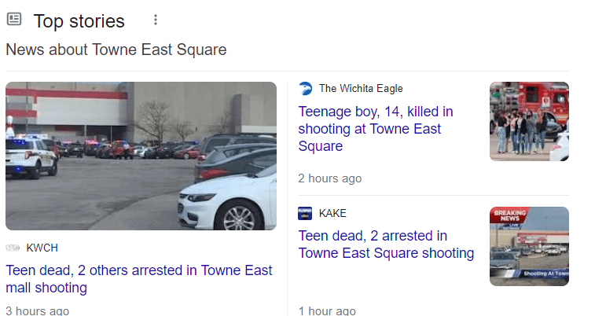This screenshot has width=606, height=316.
Task: Click the KAKE logo icon
Action: point(306,213)
